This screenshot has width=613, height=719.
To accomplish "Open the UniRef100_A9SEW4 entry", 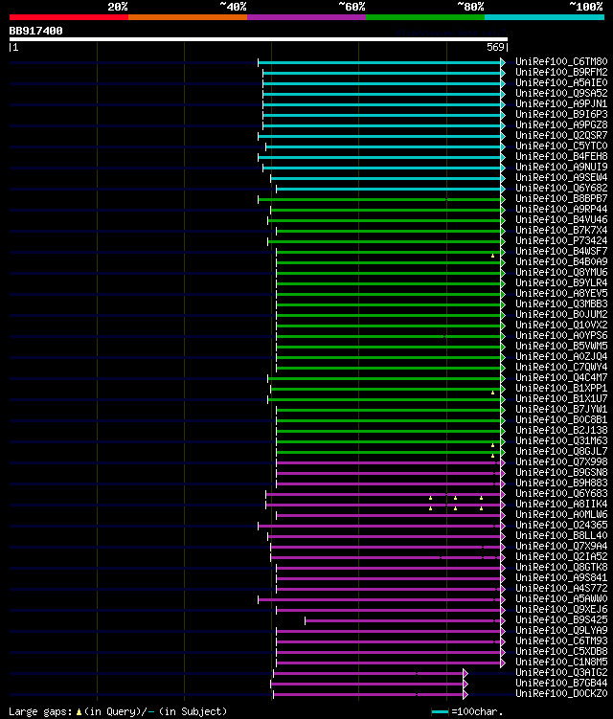I will coord(561,177).
